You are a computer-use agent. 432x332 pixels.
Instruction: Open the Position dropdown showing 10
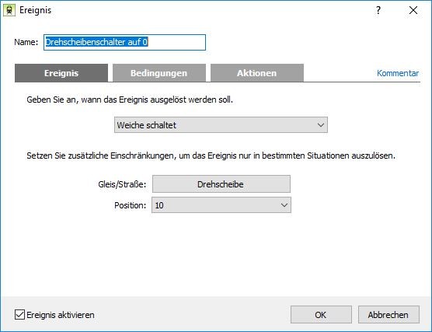(x=221, y=205)
